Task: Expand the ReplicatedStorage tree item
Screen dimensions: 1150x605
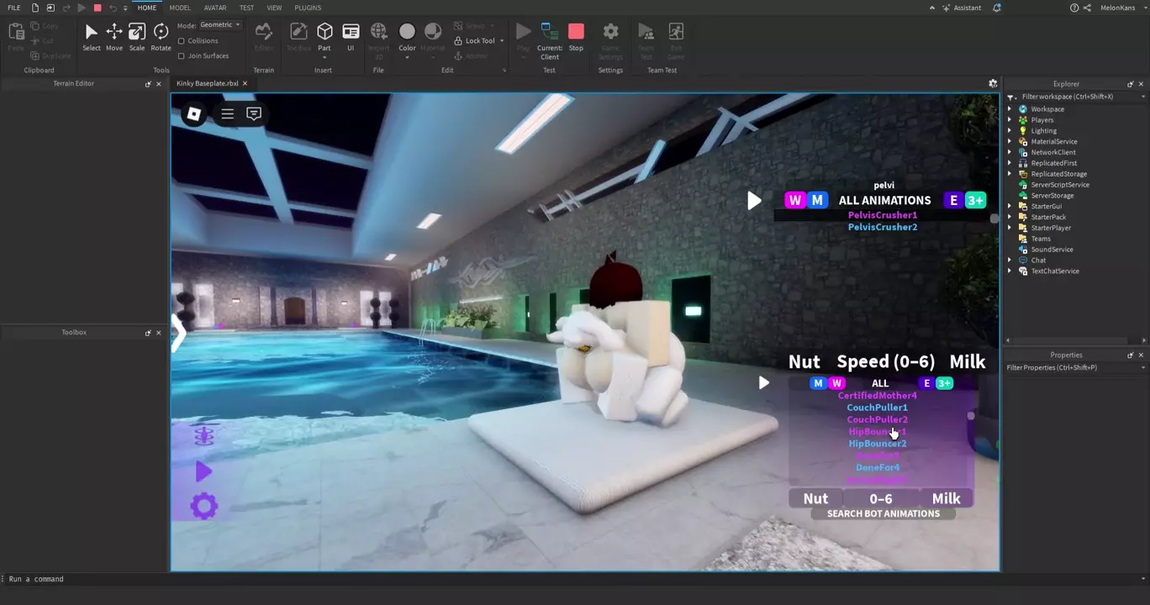Action: click(x=1010, y=174)
